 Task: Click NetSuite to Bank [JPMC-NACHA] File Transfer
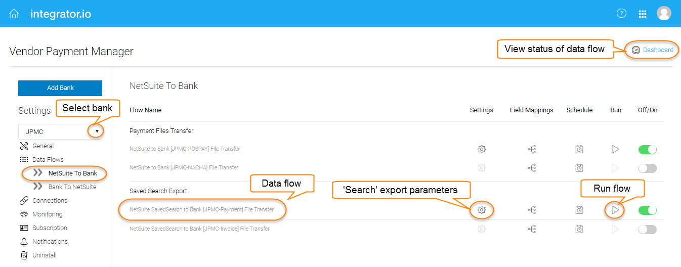184,167
